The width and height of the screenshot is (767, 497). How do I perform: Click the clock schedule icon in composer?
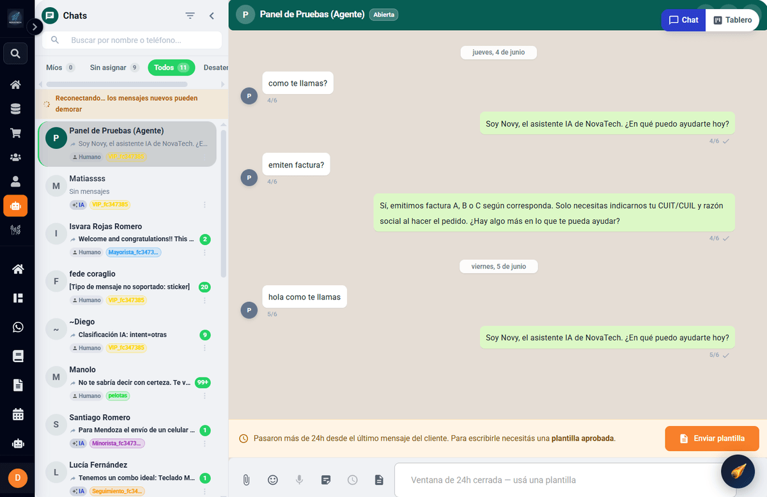tap(353, 480)
